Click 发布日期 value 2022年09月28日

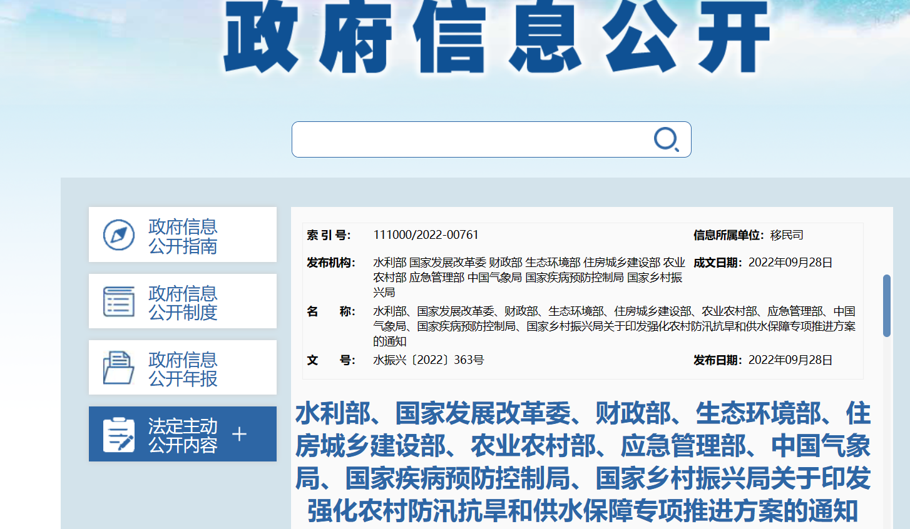pos(790,360)
